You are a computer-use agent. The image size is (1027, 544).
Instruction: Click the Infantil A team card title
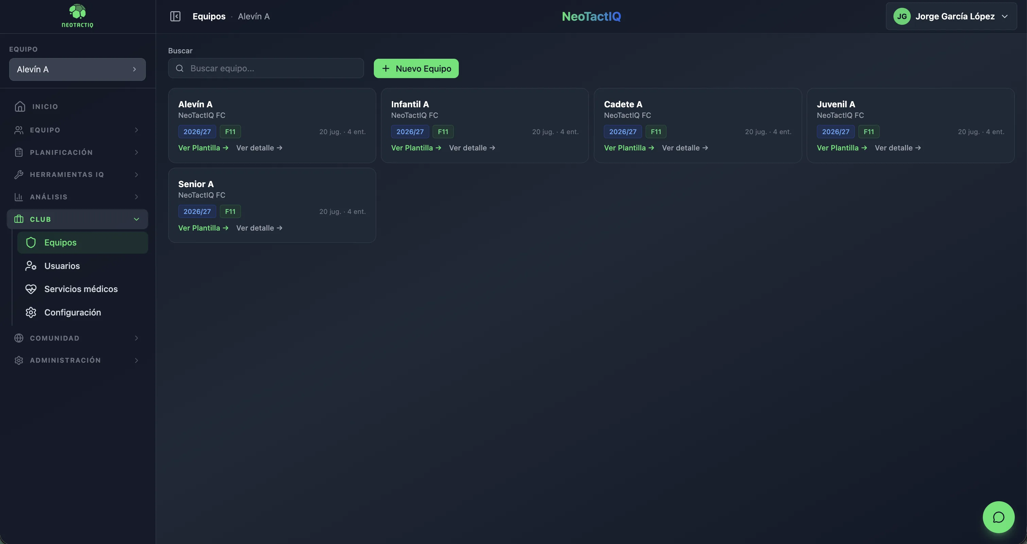click(x=410, y=104)
